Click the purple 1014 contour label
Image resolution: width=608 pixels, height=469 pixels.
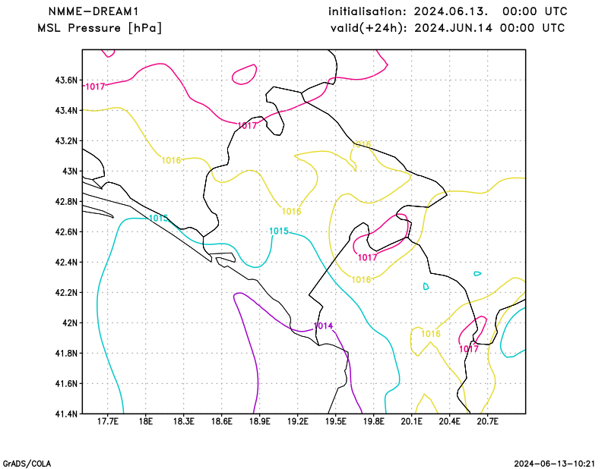point(323,326)
